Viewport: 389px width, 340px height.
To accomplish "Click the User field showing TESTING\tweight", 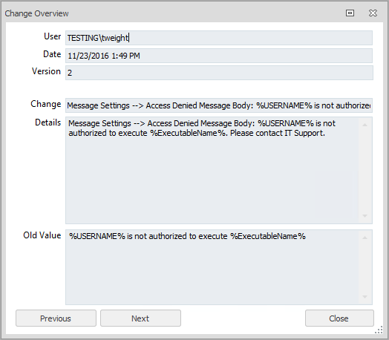I will 219,38.
